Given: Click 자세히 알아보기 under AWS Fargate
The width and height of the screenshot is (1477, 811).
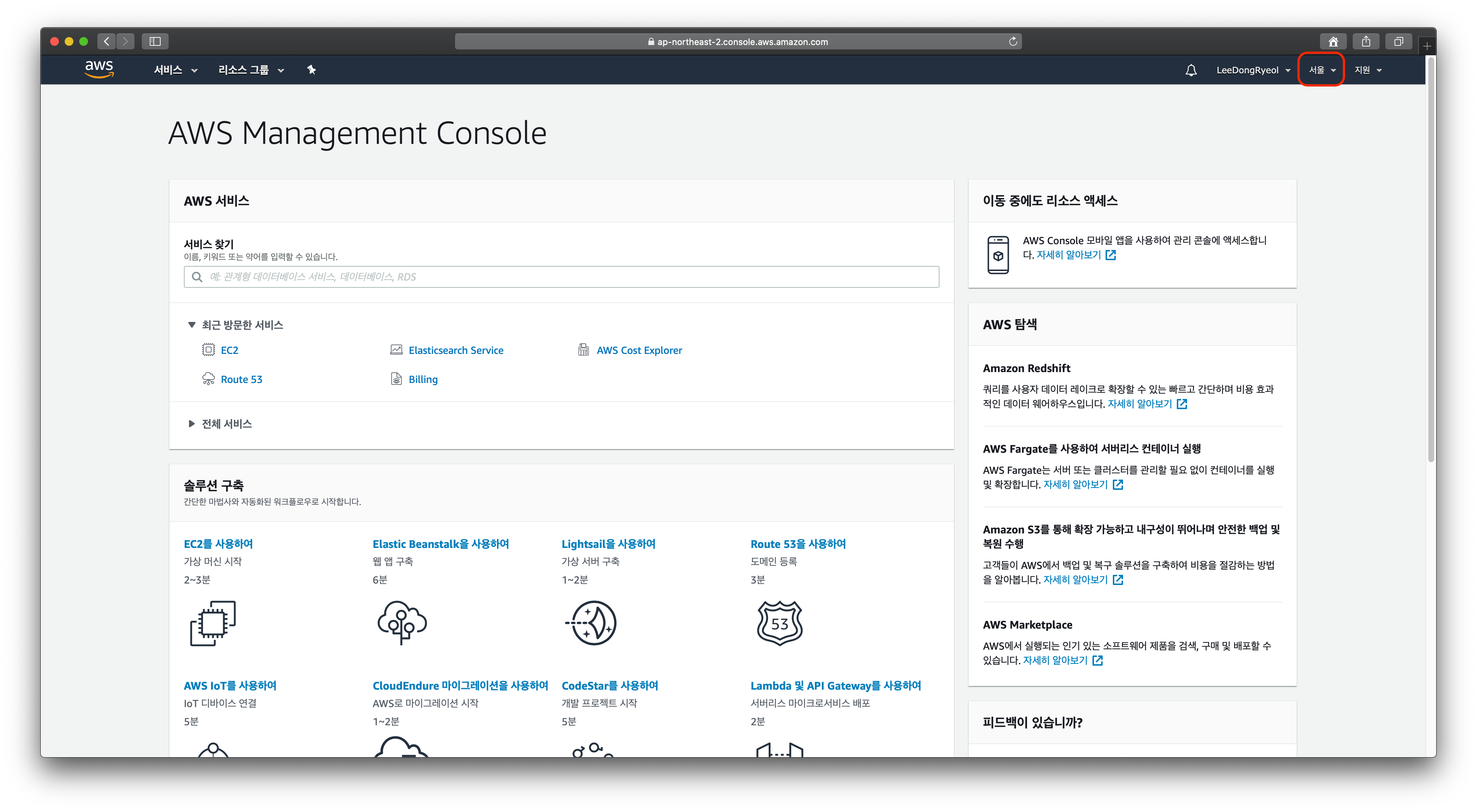Looking at the screenshot, I should coord(1076,484).
